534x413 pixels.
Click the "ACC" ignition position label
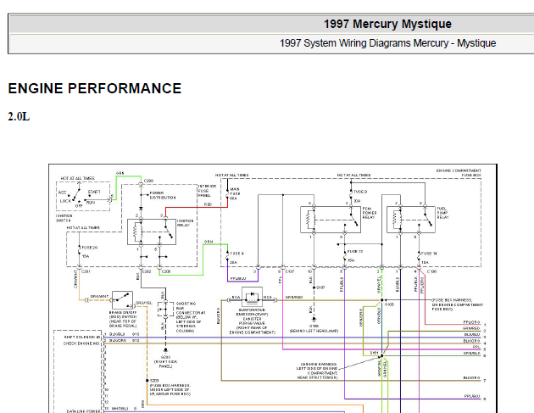pos(63,193)
